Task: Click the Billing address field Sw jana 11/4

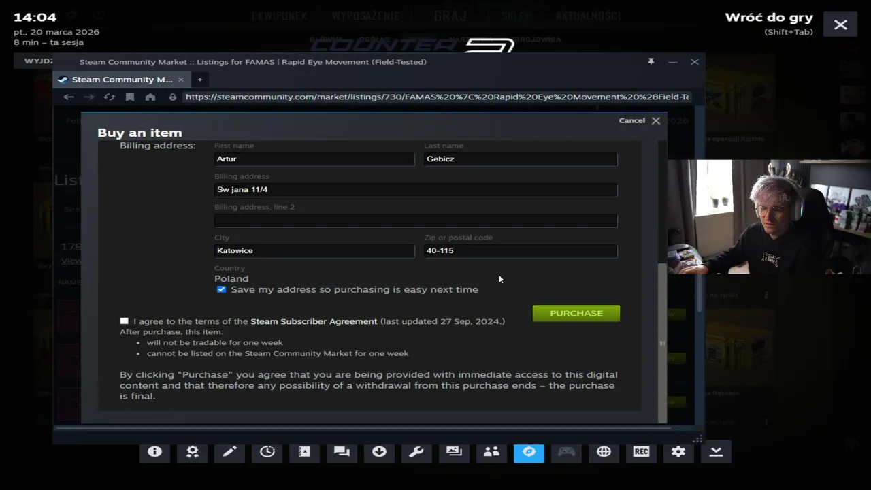Action: tap(415, 189)
